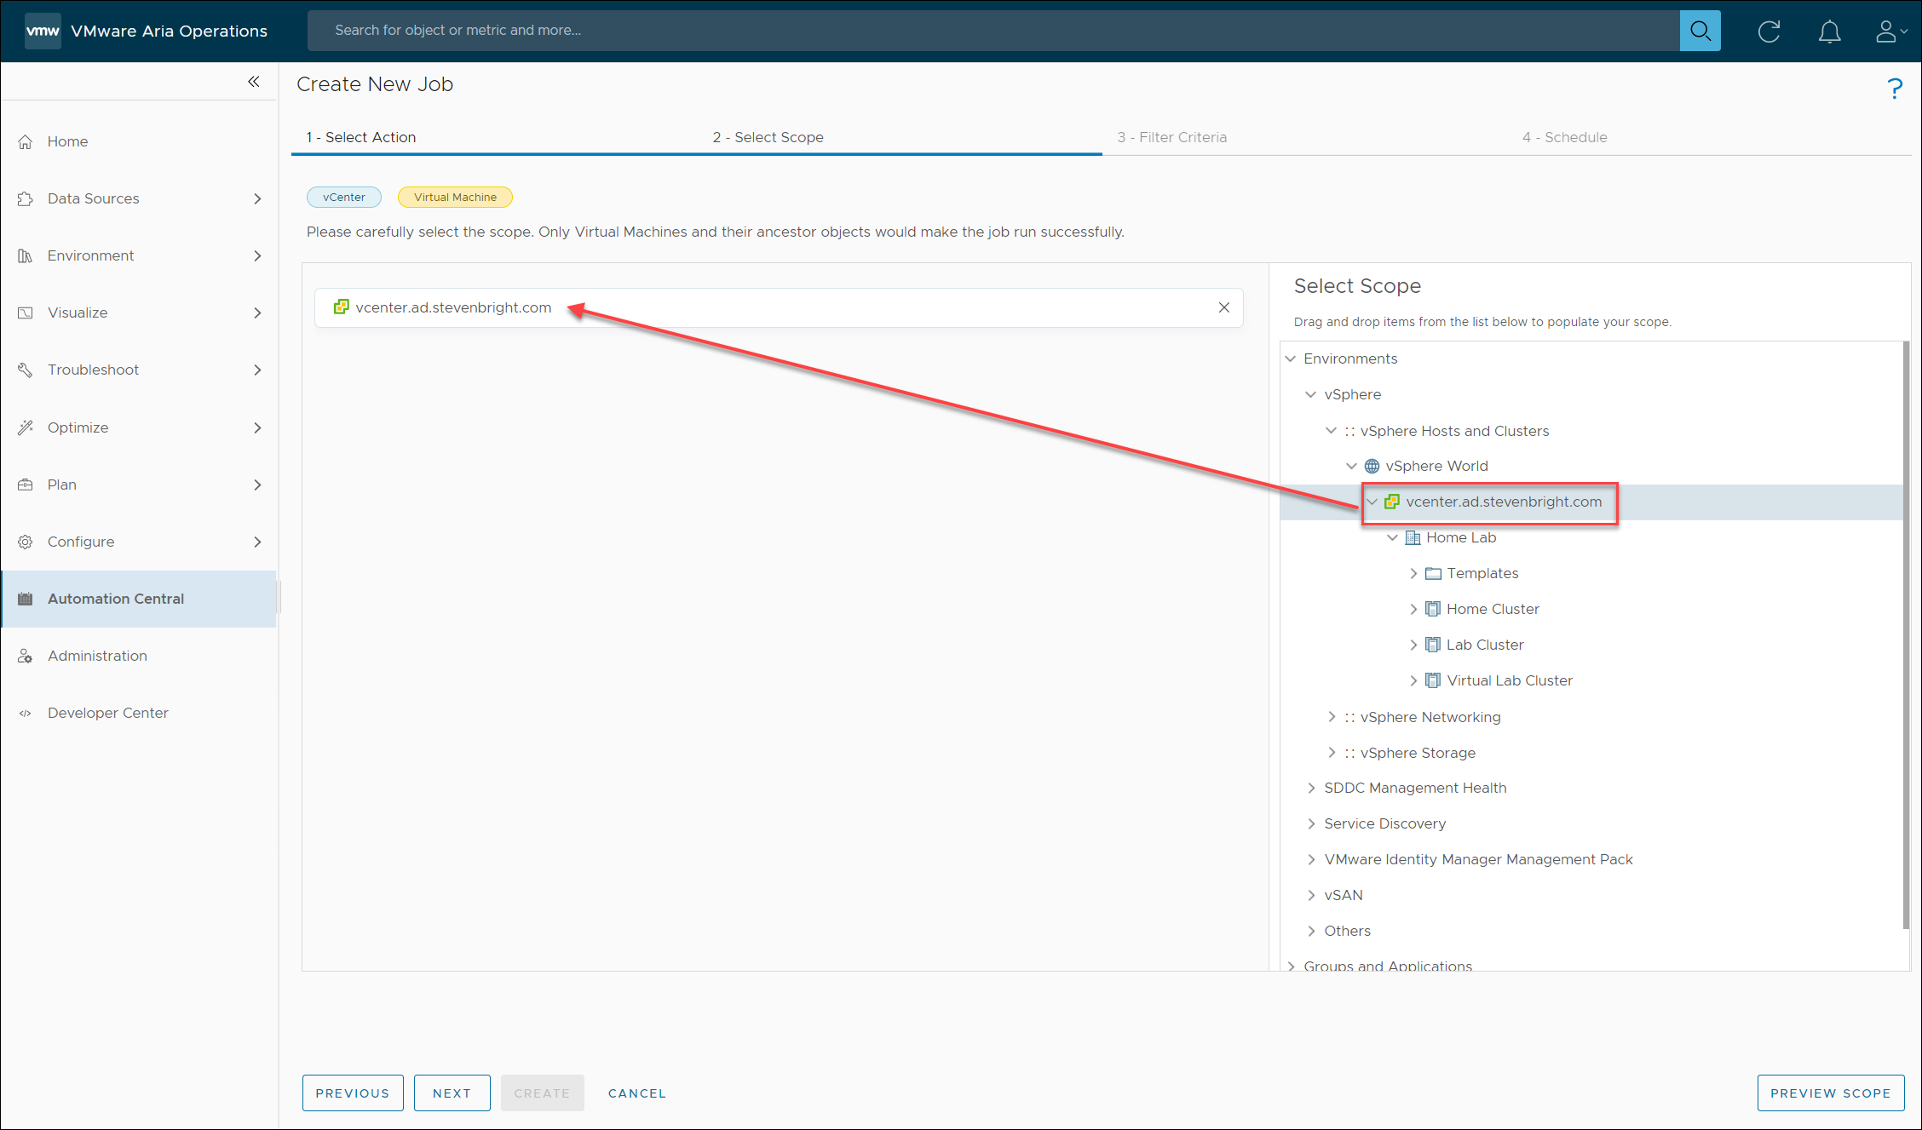Click the refresh icon in header

coord(1769,32)
